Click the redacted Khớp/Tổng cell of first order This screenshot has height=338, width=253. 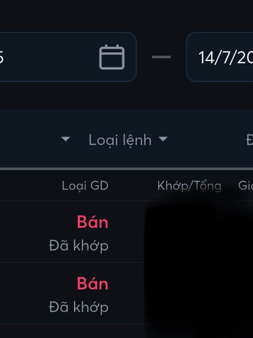click(189, 232)
